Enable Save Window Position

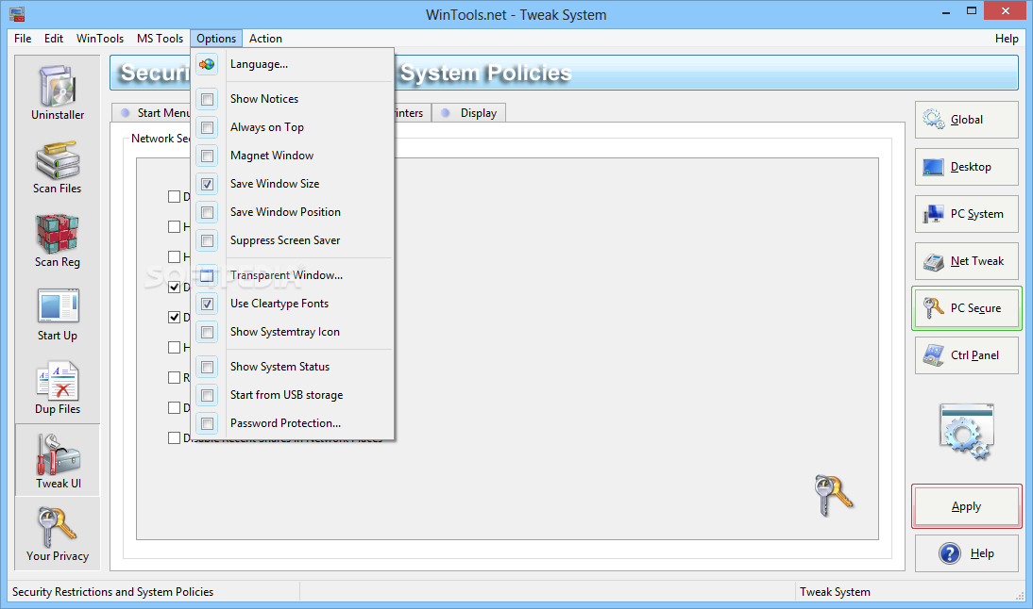point(293,212)
